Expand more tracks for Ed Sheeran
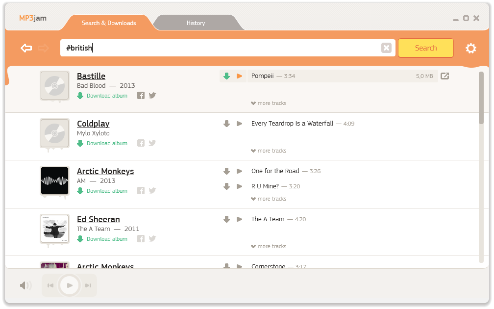The width and height of the screenshot is (494, 309). pos(269,246)
